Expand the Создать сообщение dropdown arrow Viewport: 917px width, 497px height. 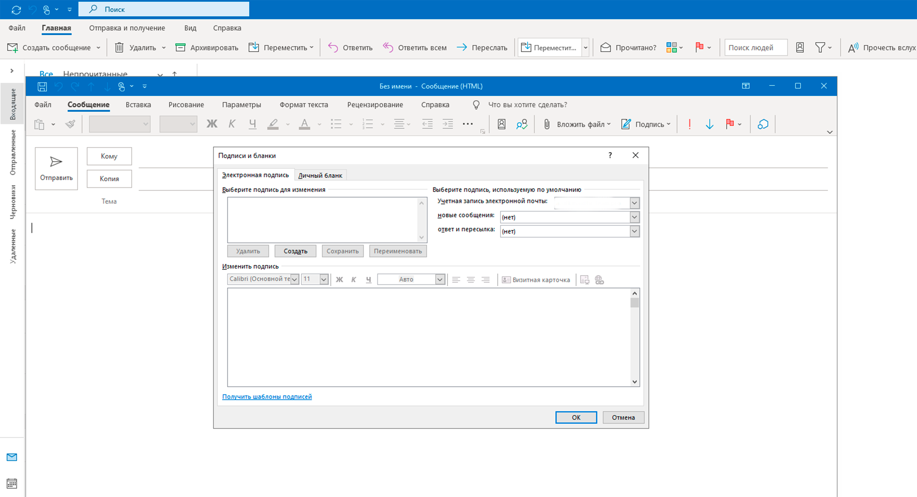(x=98, y=48)
